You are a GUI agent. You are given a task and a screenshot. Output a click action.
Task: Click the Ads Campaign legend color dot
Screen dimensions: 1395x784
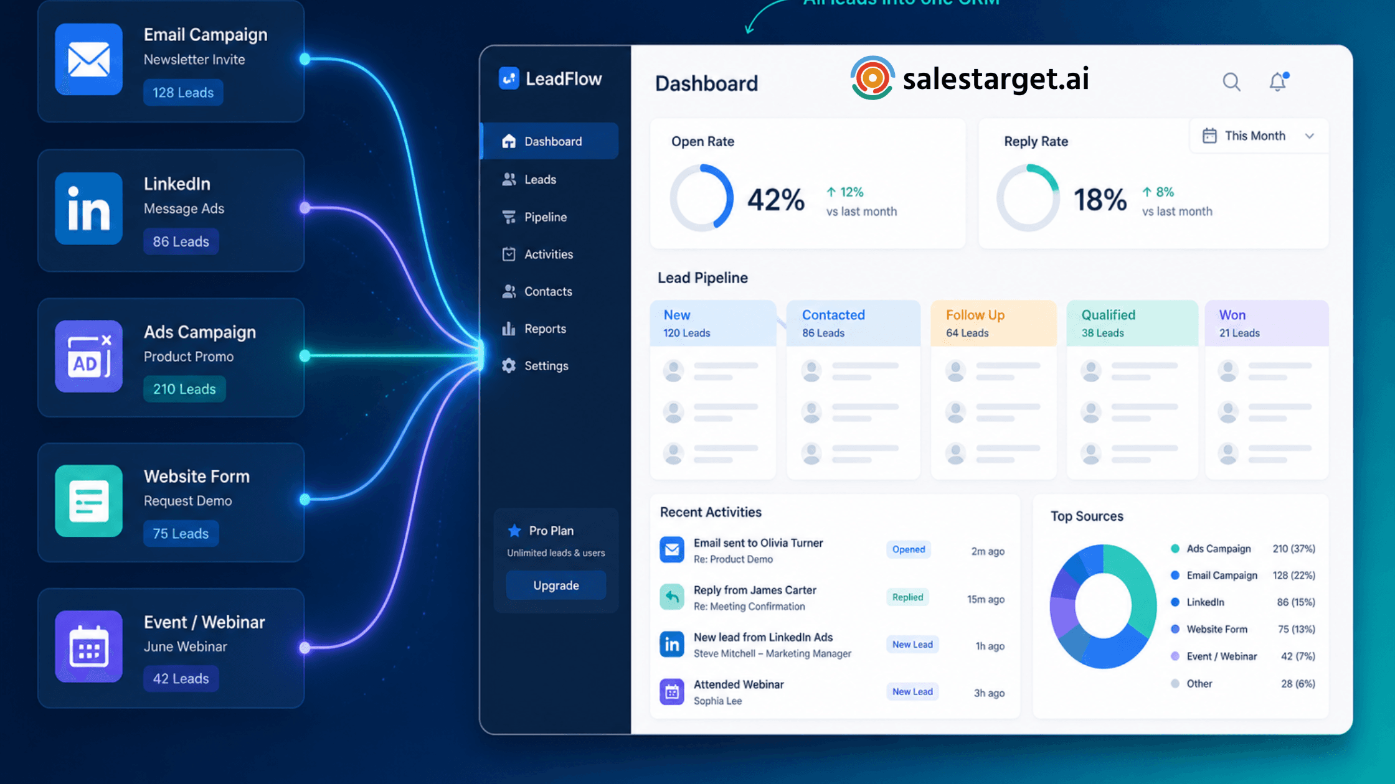coord(1175,549)
